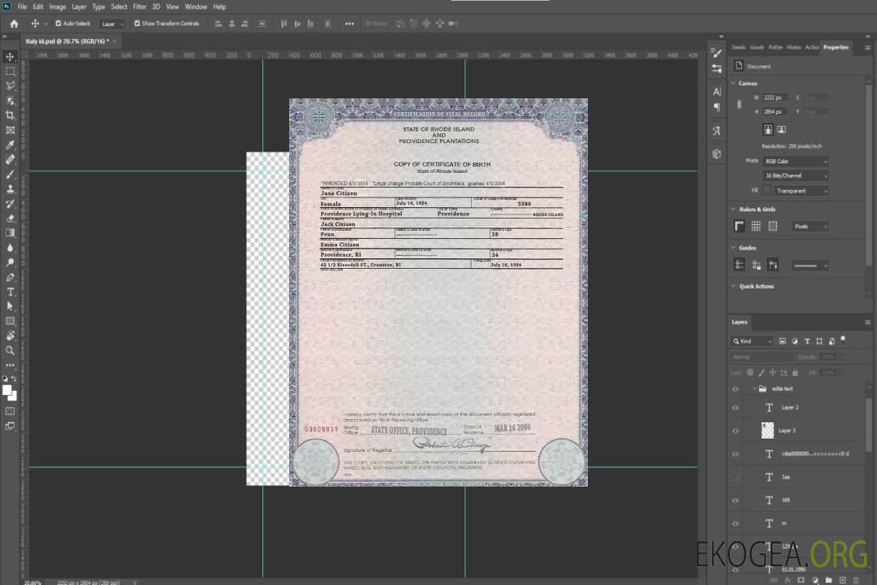Collapse the edita text layer group
This screenshot has width=877, height=585.
coord(754,388)
